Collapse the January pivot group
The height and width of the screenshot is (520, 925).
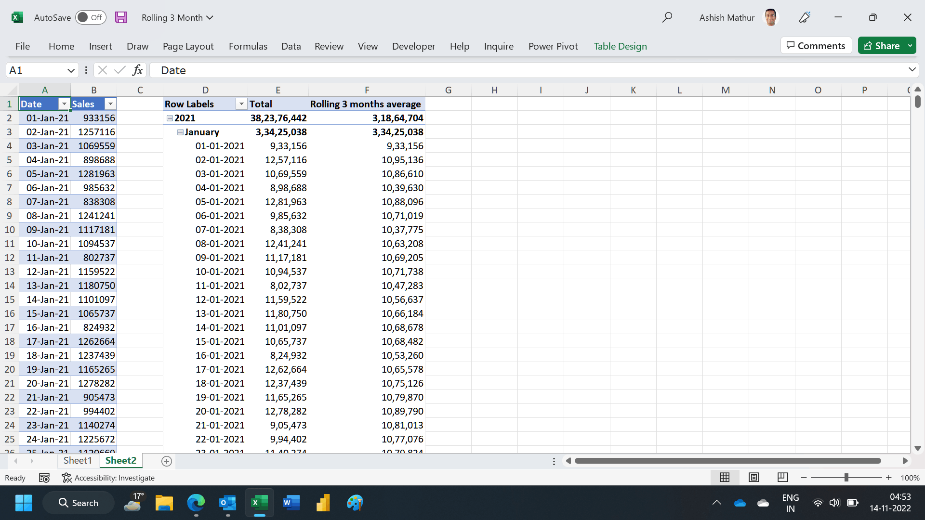(180, 132)
